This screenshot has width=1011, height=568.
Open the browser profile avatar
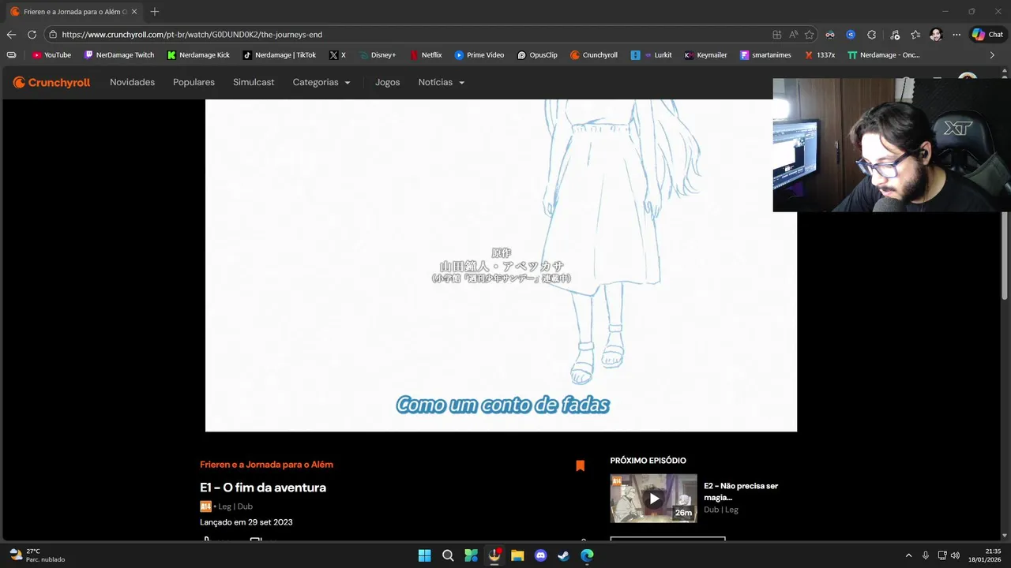[936, 35]
